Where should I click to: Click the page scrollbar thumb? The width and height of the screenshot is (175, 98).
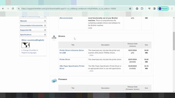point(174,41)
